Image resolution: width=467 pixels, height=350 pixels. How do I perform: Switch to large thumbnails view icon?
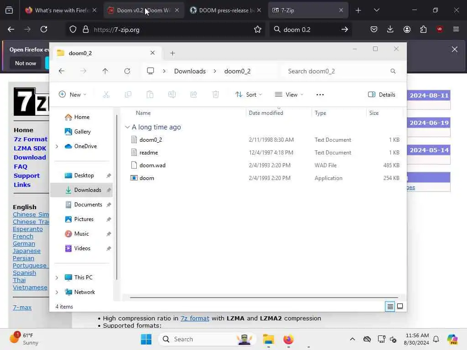tap(400, 306)
